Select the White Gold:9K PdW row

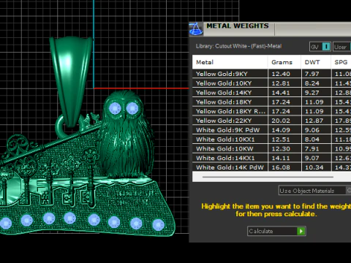(271, 130)
